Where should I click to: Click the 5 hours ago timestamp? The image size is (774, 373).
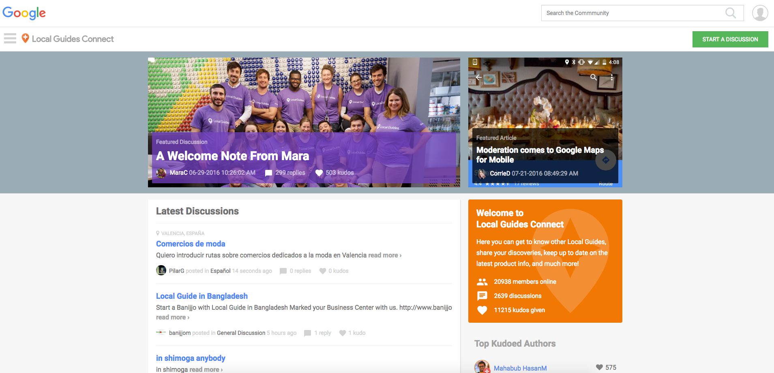[281, 333]
